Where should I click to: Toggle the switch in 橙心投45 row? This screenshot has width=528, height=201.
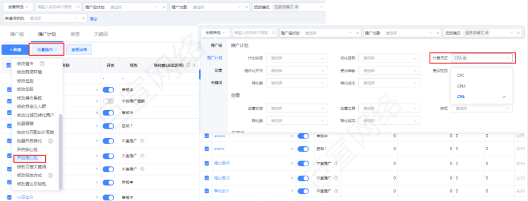pyautogui.click(x=303, y=163)
